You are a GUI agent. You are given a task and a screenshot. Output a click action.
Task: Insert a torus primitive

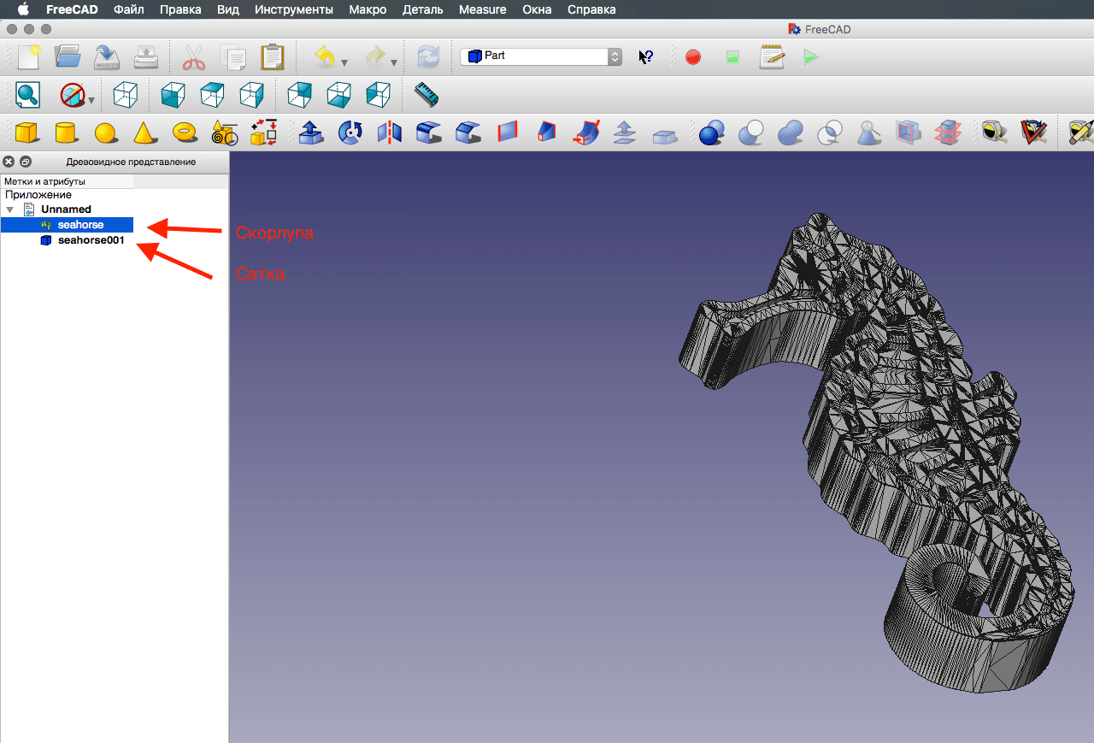coord(185,133)
